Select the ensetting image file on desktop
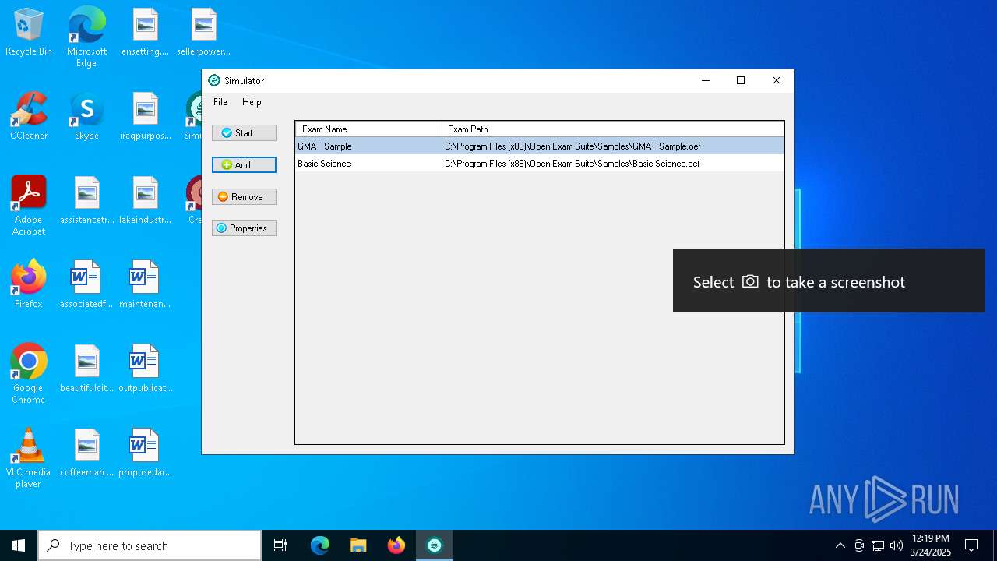The height and width of the screenshot is (561, 997). pos(146,33)
